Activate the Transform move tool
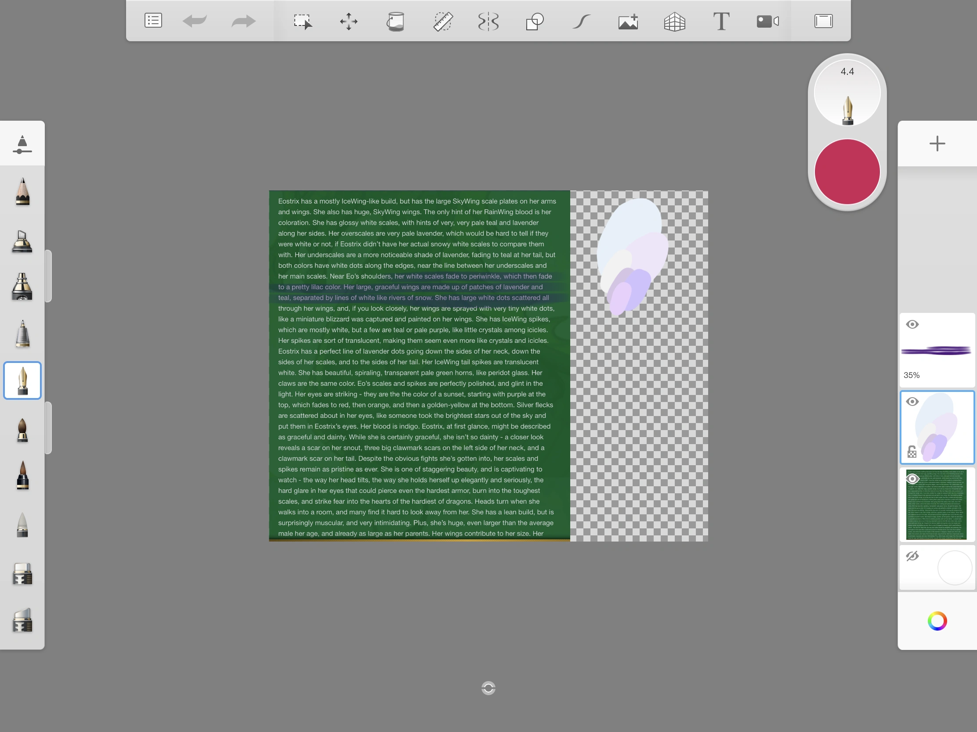Viewport: 977px width, 732px height. [348, 21]
